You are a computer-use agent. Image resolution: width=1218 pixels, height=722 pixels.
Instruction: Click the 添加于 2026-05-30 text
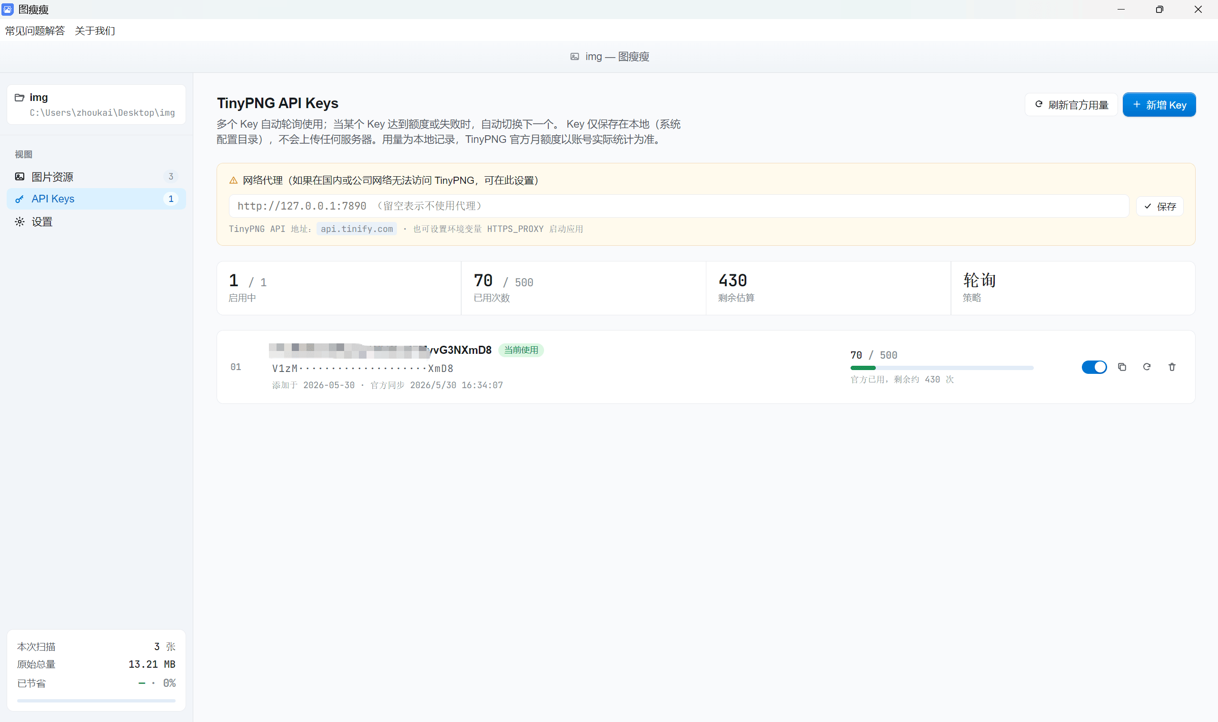point(313,385)
